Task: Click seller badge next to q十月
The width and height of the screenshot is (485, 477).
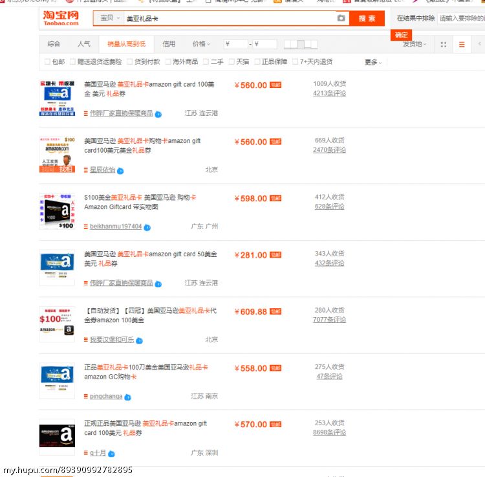Action: 111,454
